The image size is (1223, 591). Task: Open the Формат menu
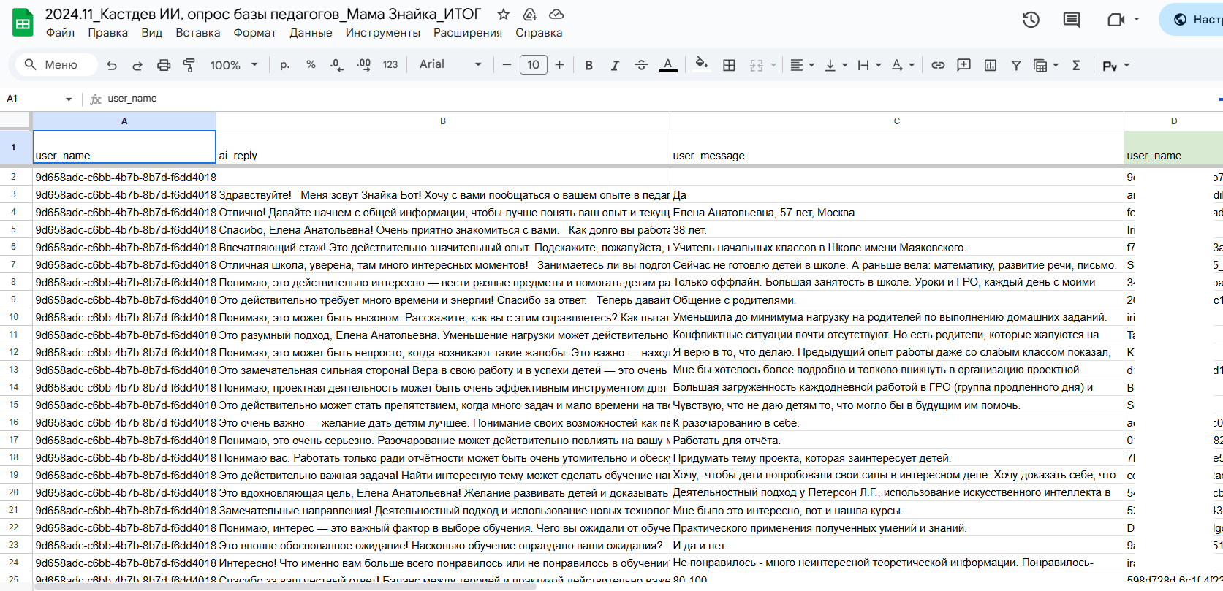click(x=254, y=33)
